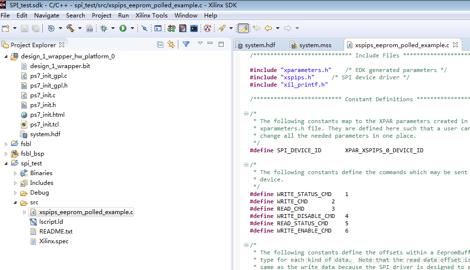Open the Project menu
470x270 pixels.
pyautogui.click(x=101, y=15)
